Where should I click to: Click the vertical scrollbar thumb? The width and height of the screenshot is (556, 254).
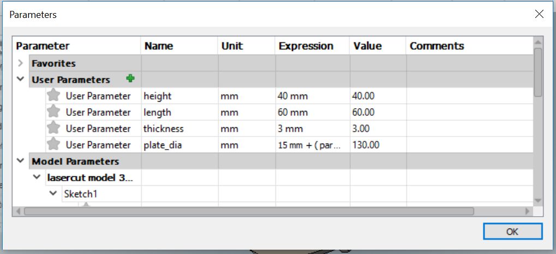point(538,72)
